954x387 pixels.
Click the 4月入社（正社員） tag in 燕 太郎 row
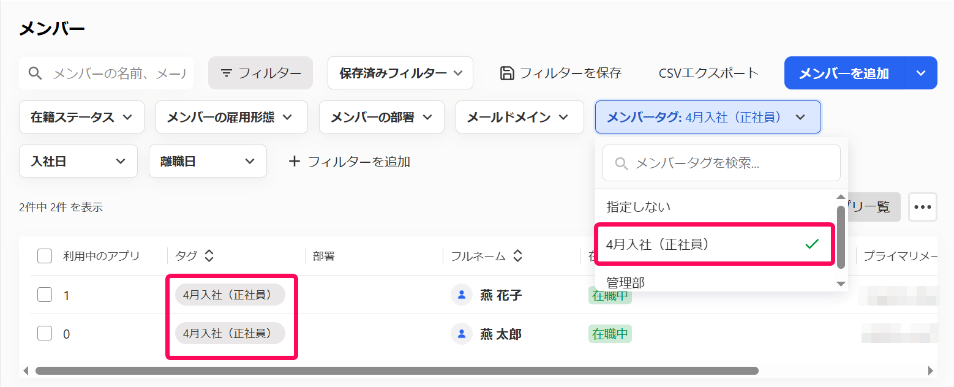click(230, 333)
